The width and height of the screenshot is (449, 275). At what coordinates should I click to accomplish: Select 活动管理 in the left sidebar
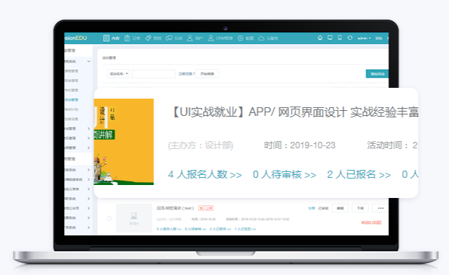click(x=71, y=100)
